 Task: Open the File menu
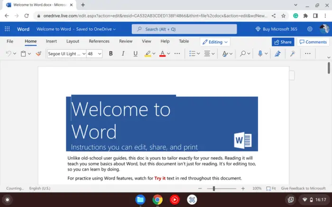[x=10, y=42]
